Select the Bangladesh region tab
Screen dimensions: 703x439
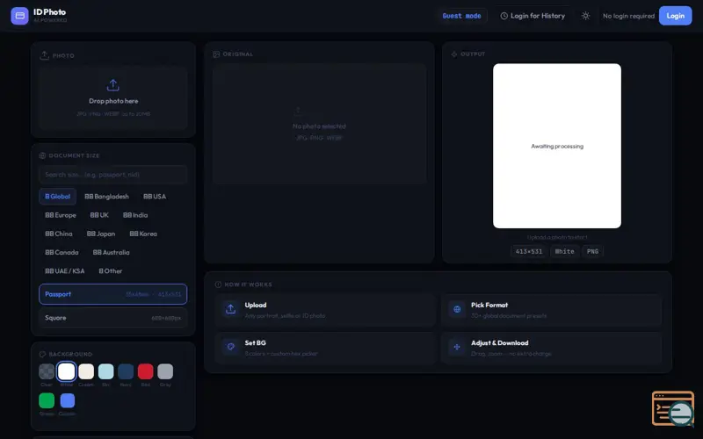tap(106, 196)
